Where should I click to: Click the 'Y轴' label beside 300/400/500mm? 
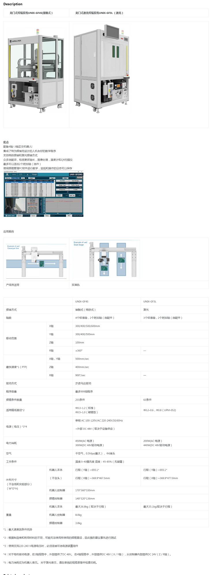pyautogui.click(x=51, y=334)
